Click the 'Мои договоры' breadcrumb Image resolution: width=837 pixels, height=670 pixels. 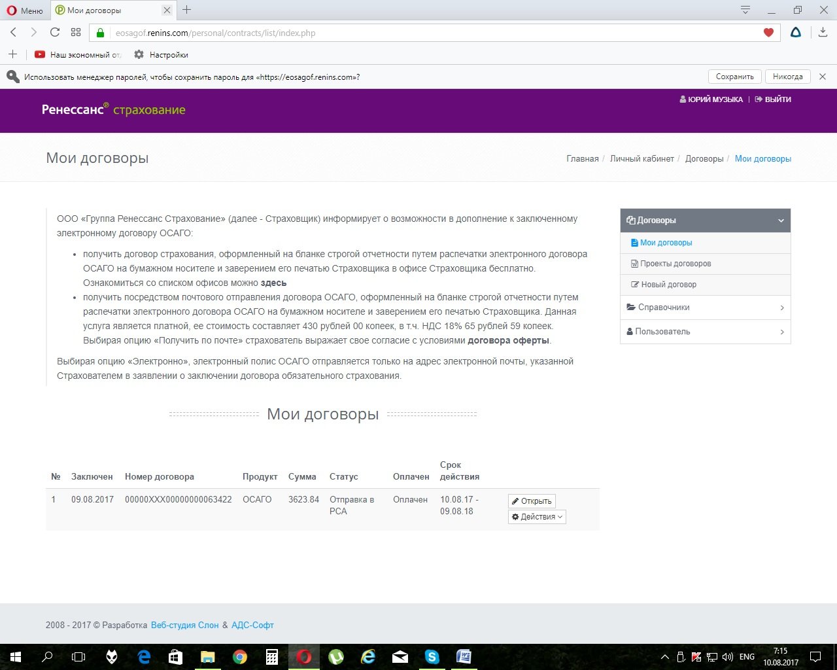[x=763, y=158]
